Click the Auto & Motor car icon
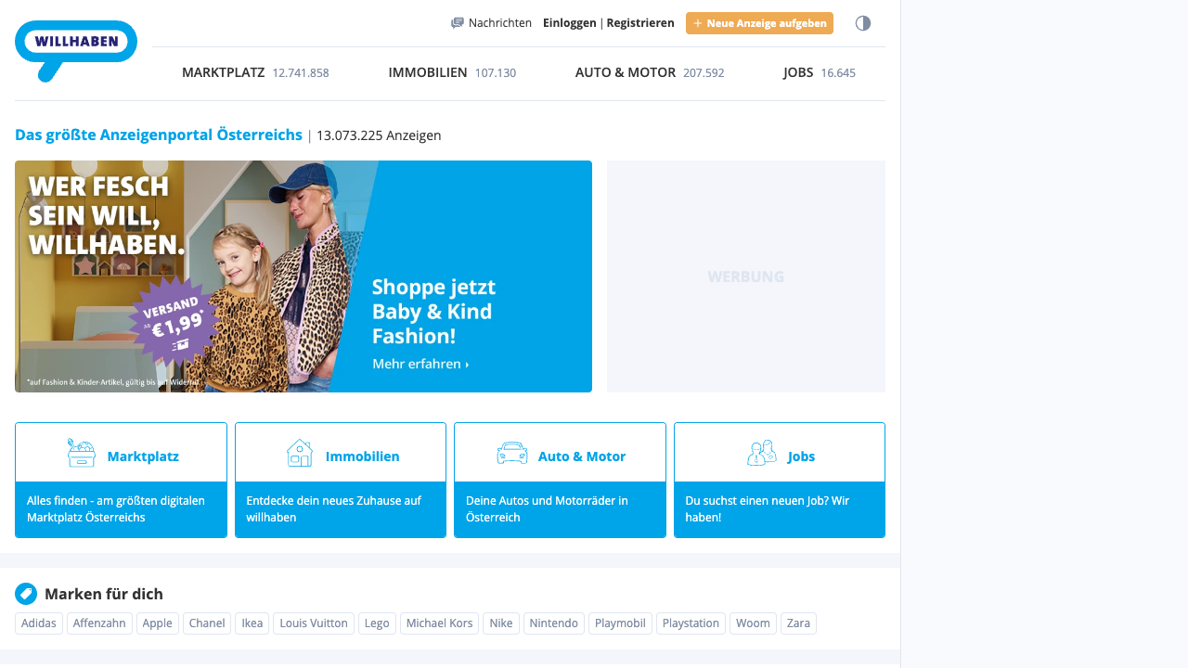The height and width of the screenshot is (668, 1188). (x=512, y=453)
